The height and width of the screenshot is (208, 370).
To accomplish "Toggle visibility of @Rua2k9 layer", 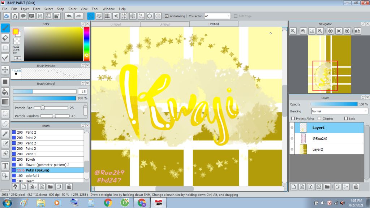I will [x=292, y=138].
